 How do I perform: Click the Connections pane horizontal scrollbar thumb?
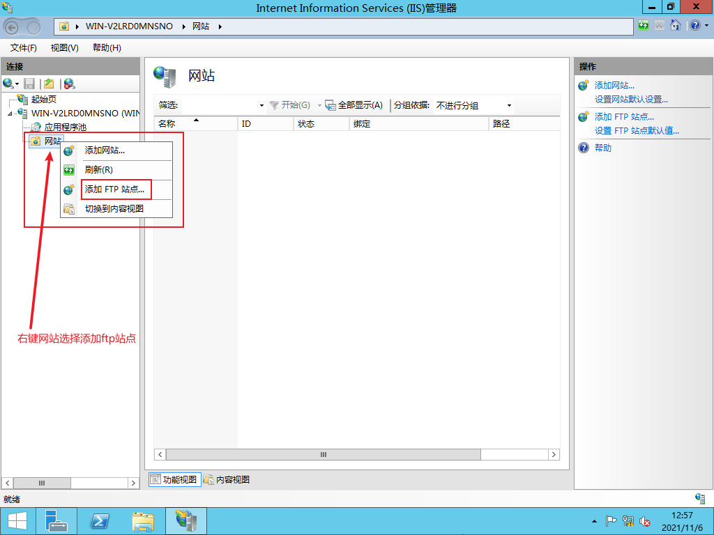[42, 483]
